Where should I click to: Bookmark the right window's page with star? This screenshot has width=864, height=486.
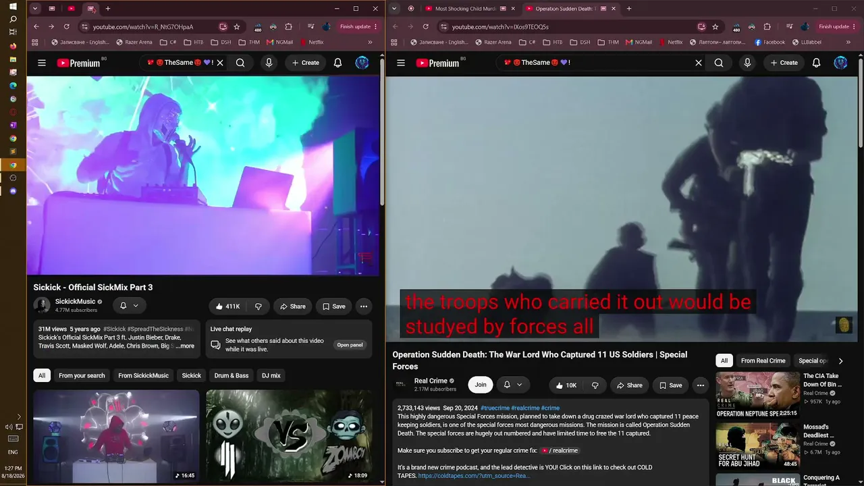pos(715,27)
